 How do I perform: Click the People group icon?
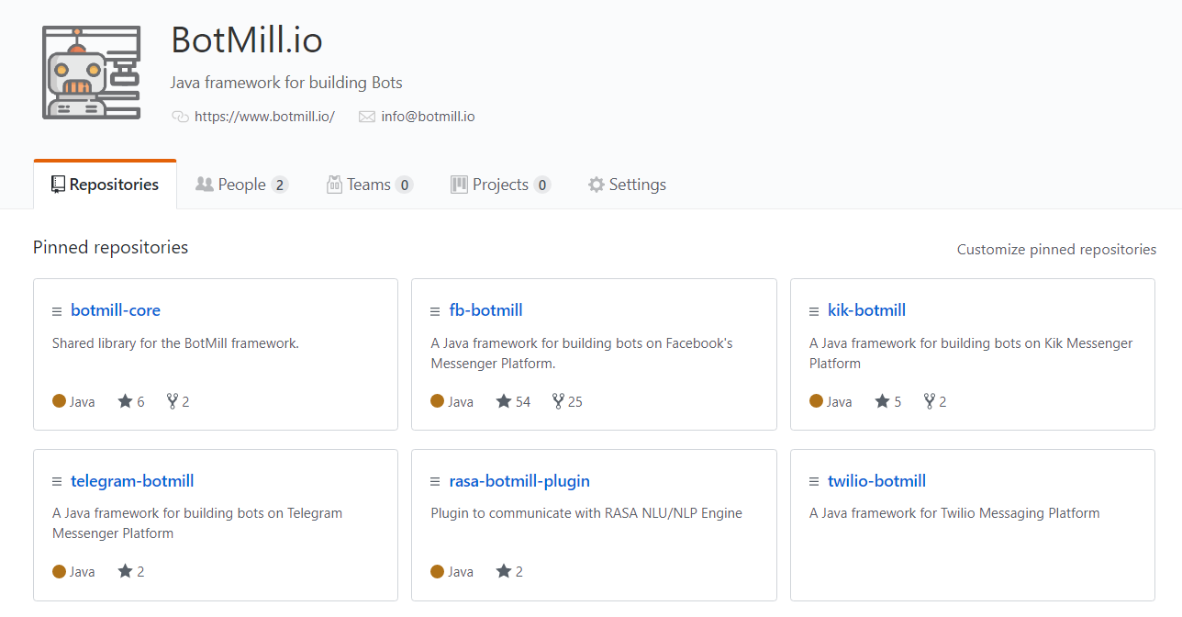(x=204, y=184)
